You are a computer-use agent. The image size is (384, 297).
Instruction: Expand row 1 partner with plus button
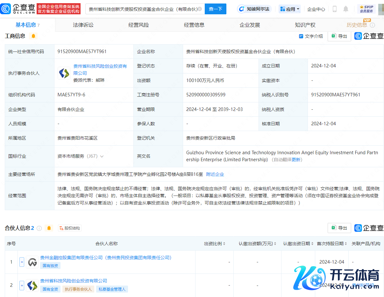(x=22, y=262)
